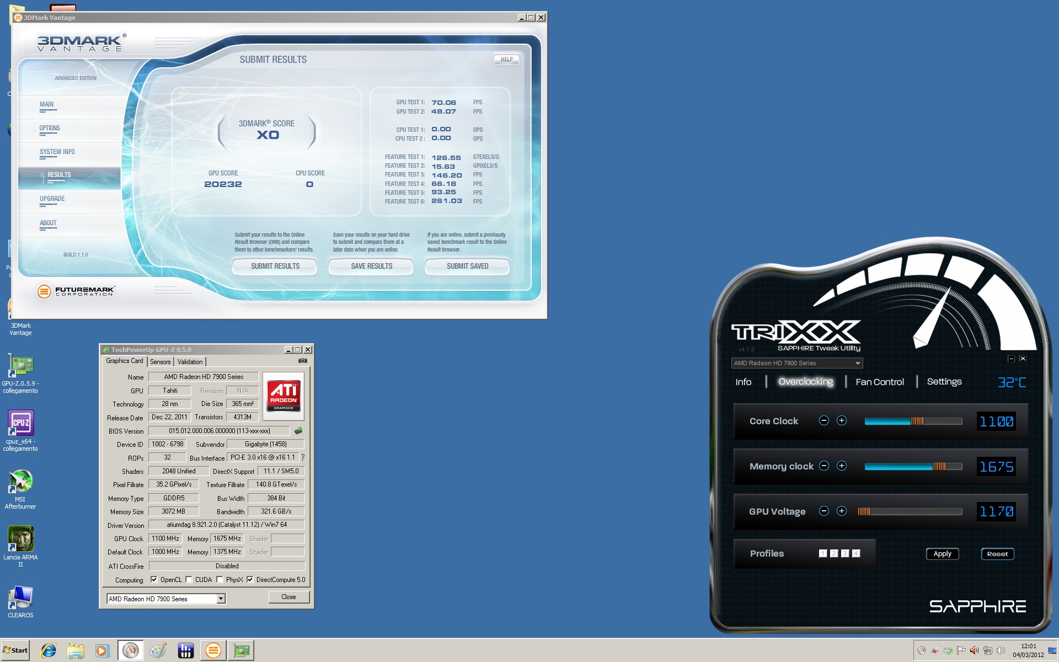Screen dimensions: 1059x662
Task: Click the network connection tray icon
Action: (988, 650)
